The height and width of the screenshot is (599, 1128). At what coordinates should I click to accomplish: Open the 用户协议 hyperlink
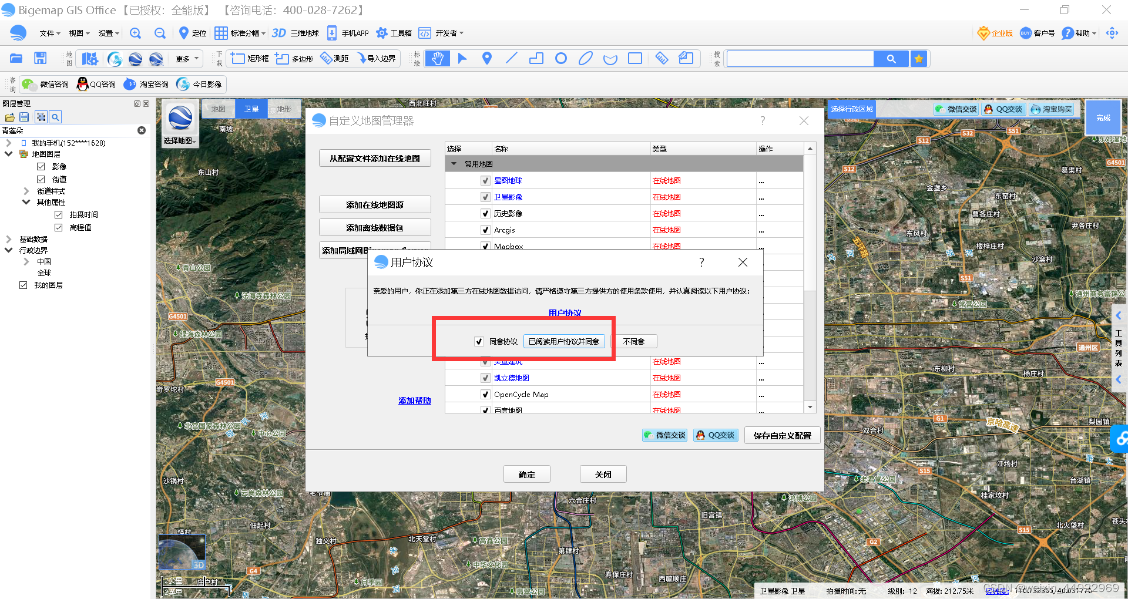pyautogui.click(x=565, y=313)
